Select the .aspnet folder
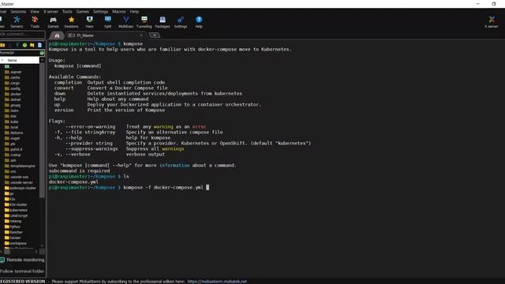 [13, 72]
